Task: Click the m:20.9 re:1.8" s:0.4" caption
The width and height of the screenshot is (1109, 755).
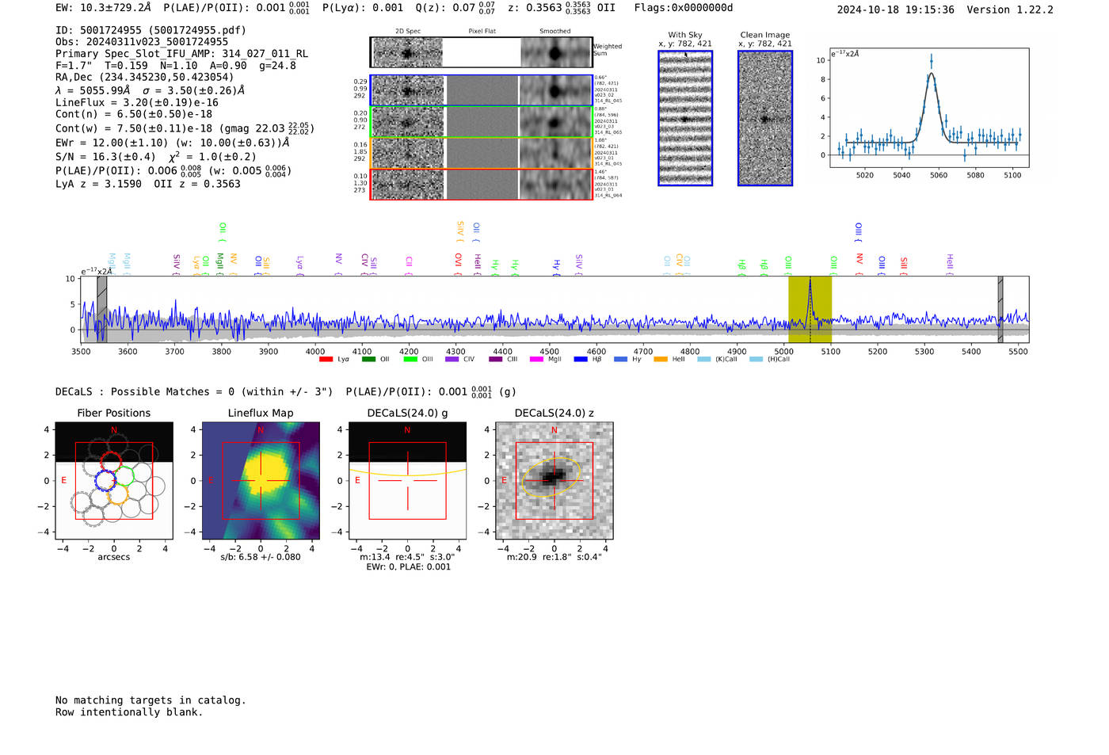Action: [554, 557]
